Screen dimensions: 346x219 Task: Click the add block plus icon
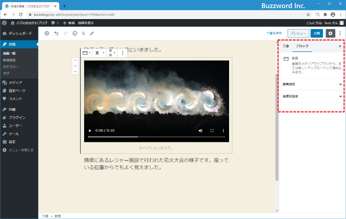coord(47,33)
